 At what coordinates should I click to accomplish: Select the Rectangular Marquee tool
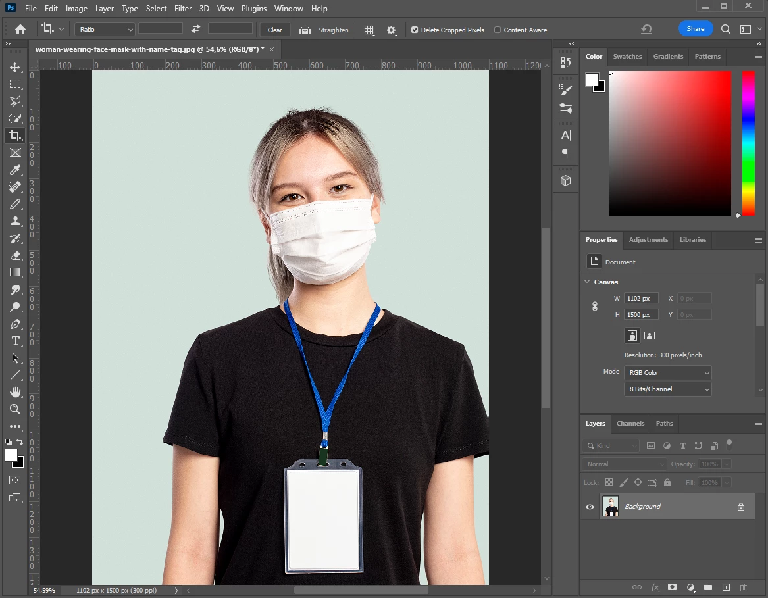tap(15, 84)
